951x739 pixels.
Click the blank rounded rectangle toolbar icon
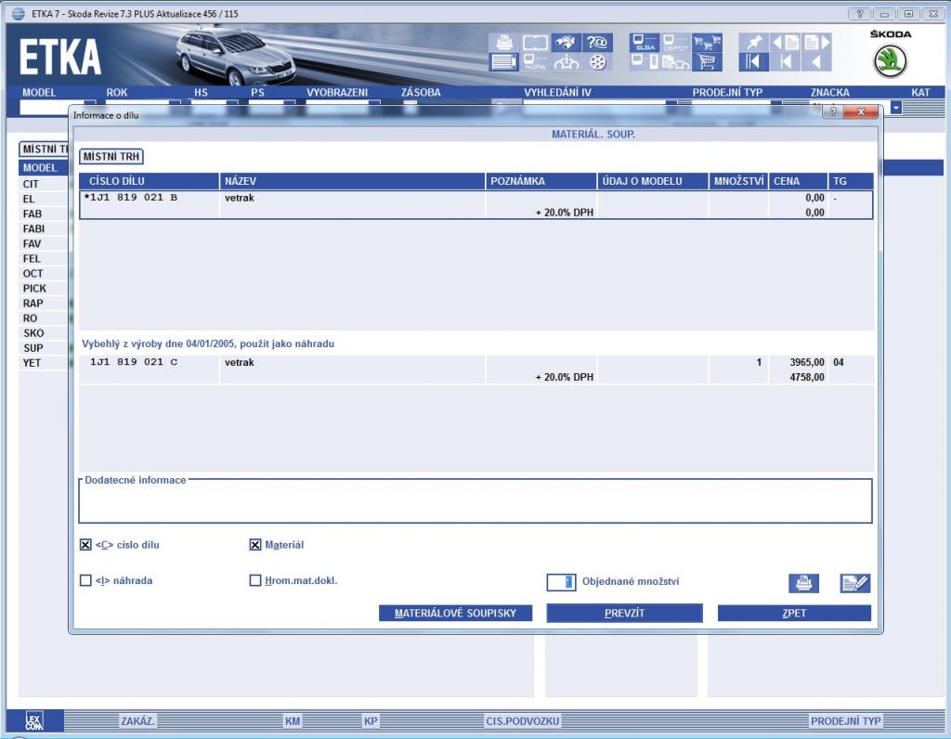[x=535, y=43]
